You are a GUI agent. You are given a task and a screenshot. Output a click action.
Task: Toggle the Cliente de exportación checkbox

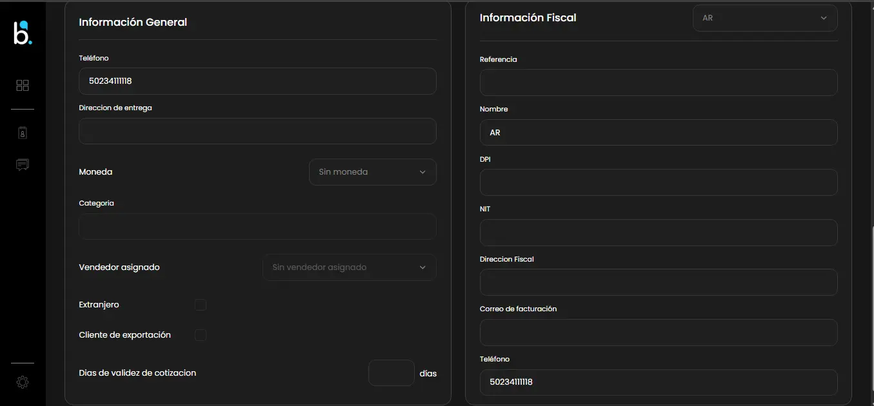tap(201, 335)
